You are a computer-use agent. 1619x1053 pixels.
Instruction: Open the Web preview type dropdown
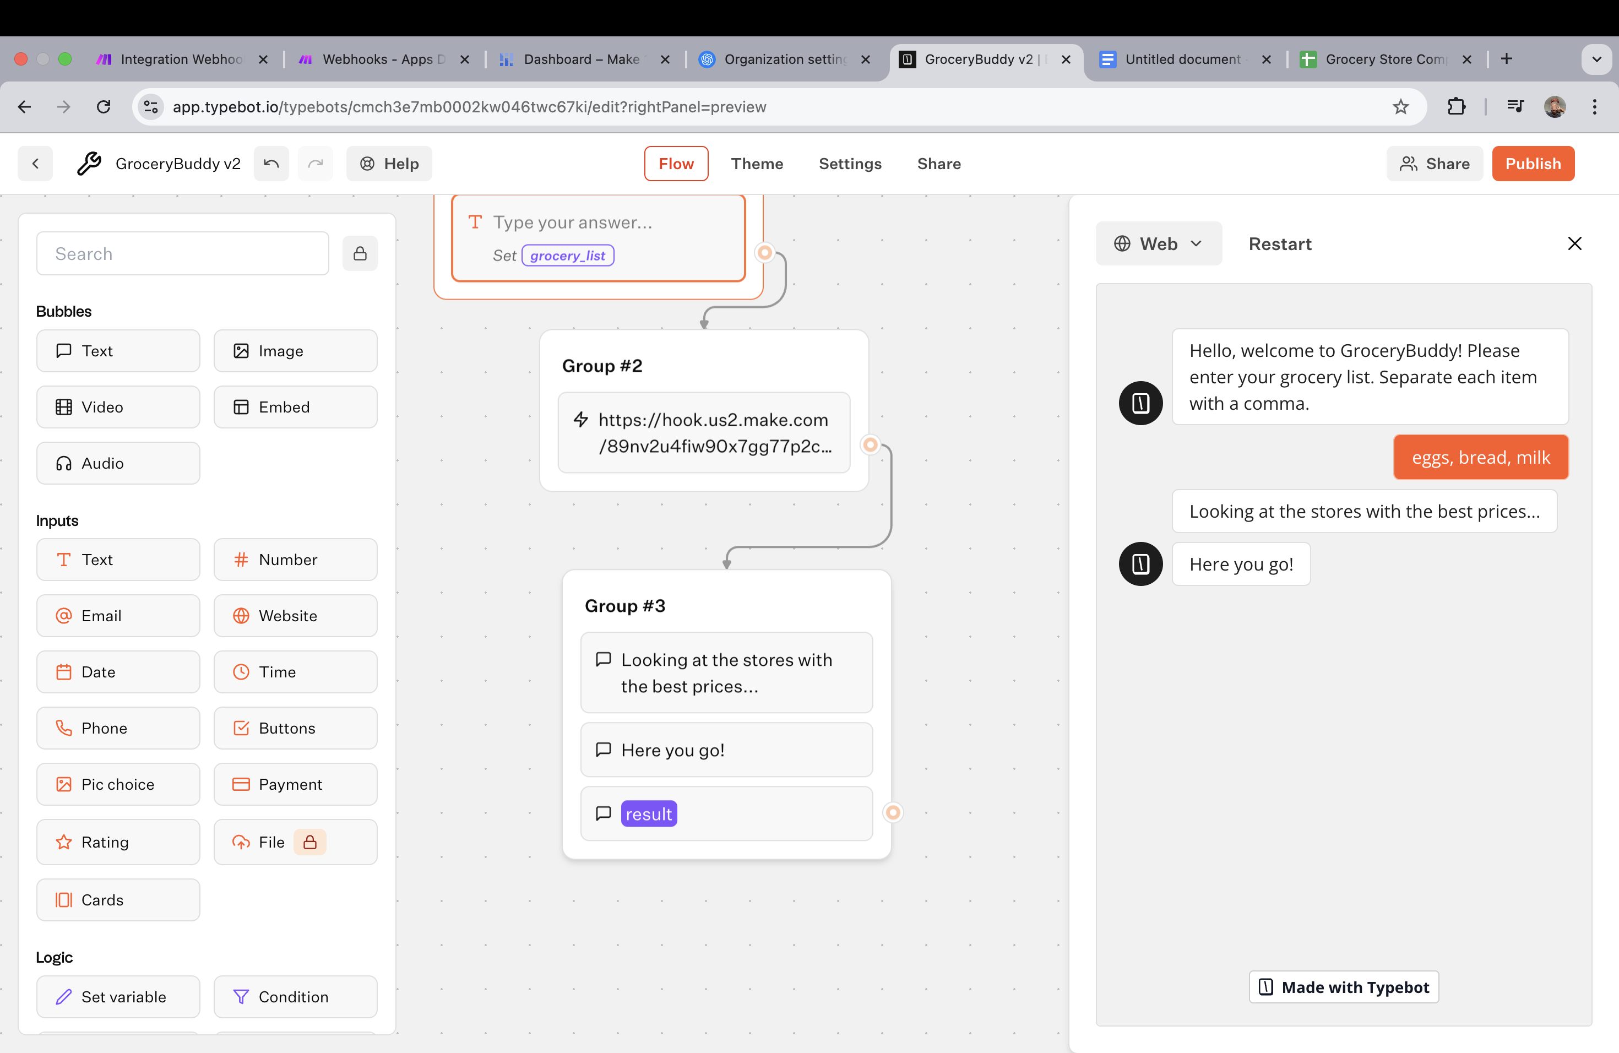pyautogui.click(x=1158, y=243)
